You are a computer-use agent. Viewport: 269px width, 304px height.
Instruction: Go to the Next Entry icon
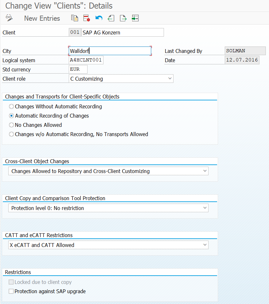pyautogui.click(x=123, y=18)
